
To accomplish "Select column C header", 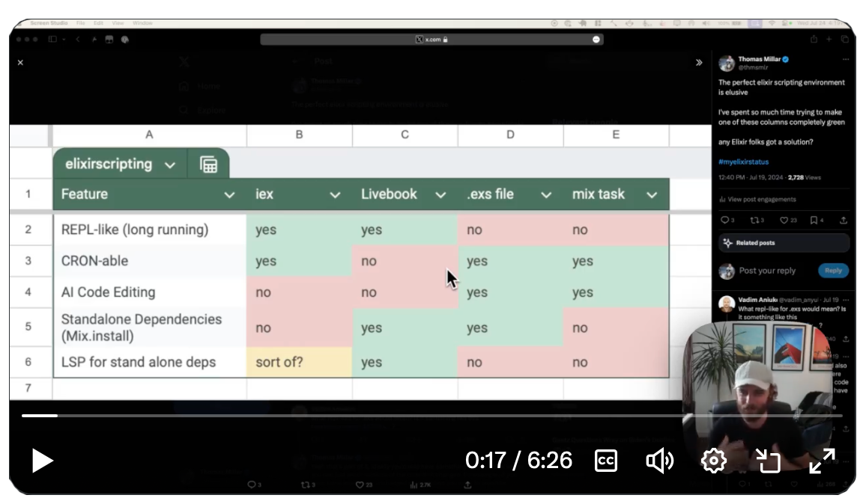I will (405, 135).
